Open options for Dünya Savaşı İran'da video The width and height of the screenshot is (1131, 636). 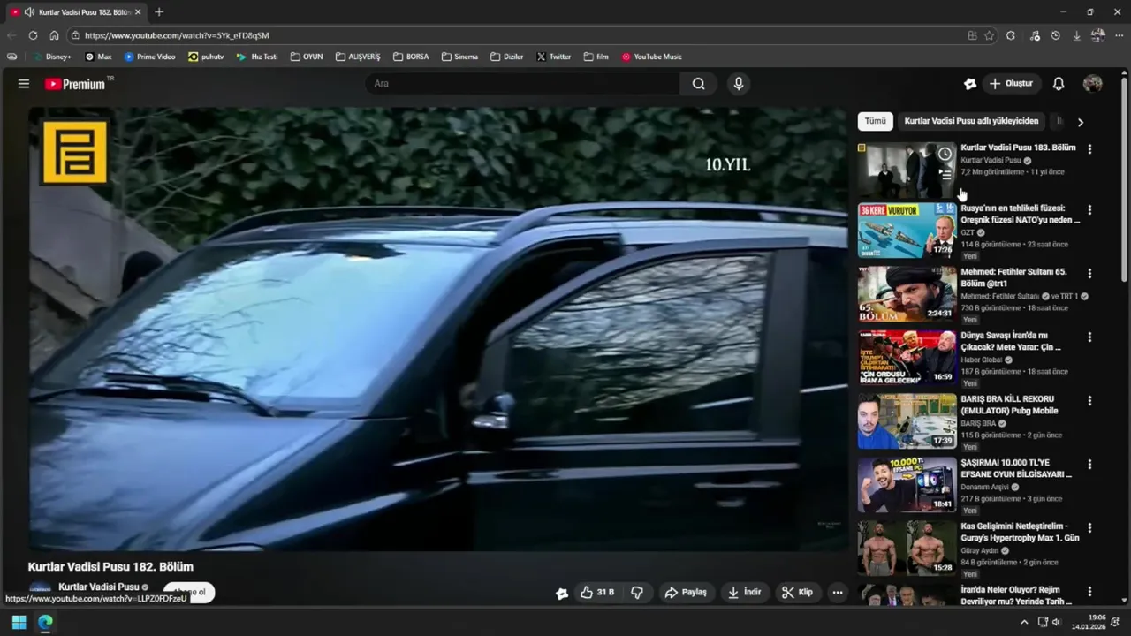pos(1089,337)
